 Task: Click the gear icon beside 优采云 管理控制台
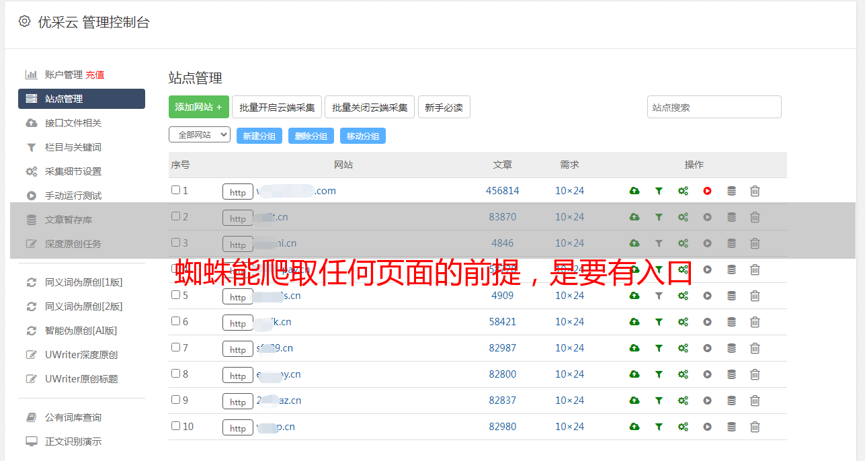click(x=24, y=22)
